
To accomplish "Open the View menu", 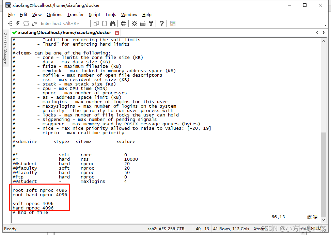I will (37, 15).
